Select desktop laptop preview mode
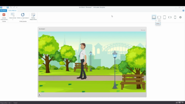The height and width of the screenshot is (104, 185). click(x=154, y=17)
